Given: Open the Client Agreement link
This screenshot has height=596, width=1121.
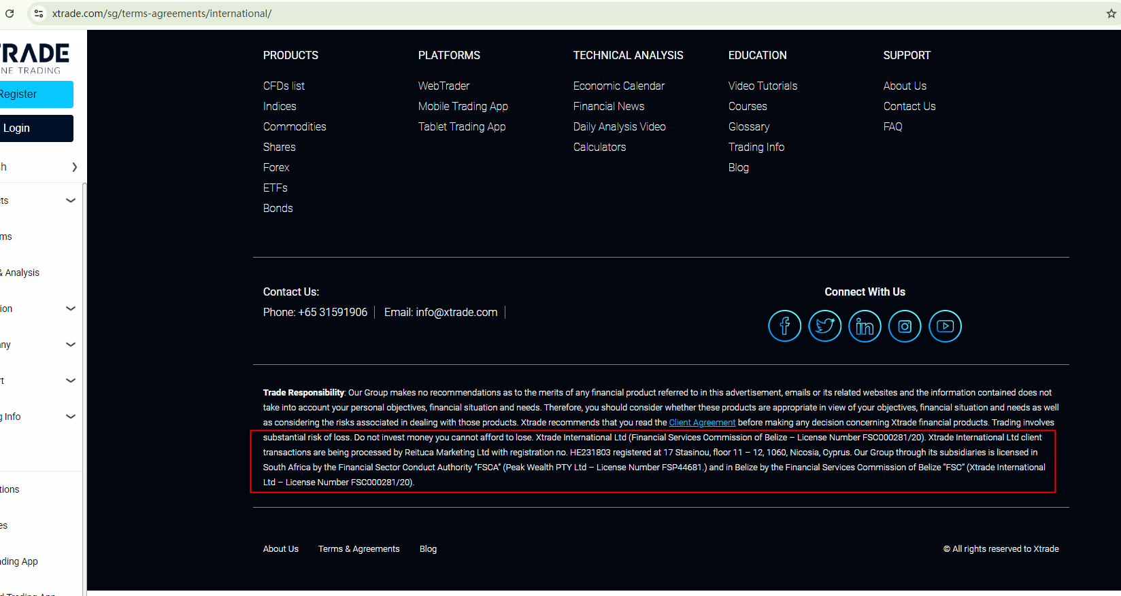Looking at the screenshot, I should [x=702, y=423].
